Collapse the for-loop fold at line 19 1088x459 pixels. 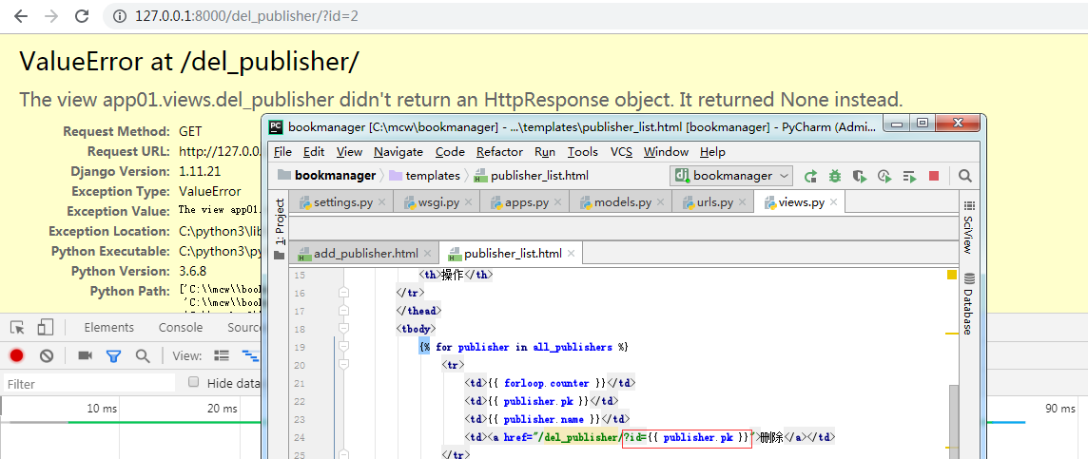click(x=344, y=348)
